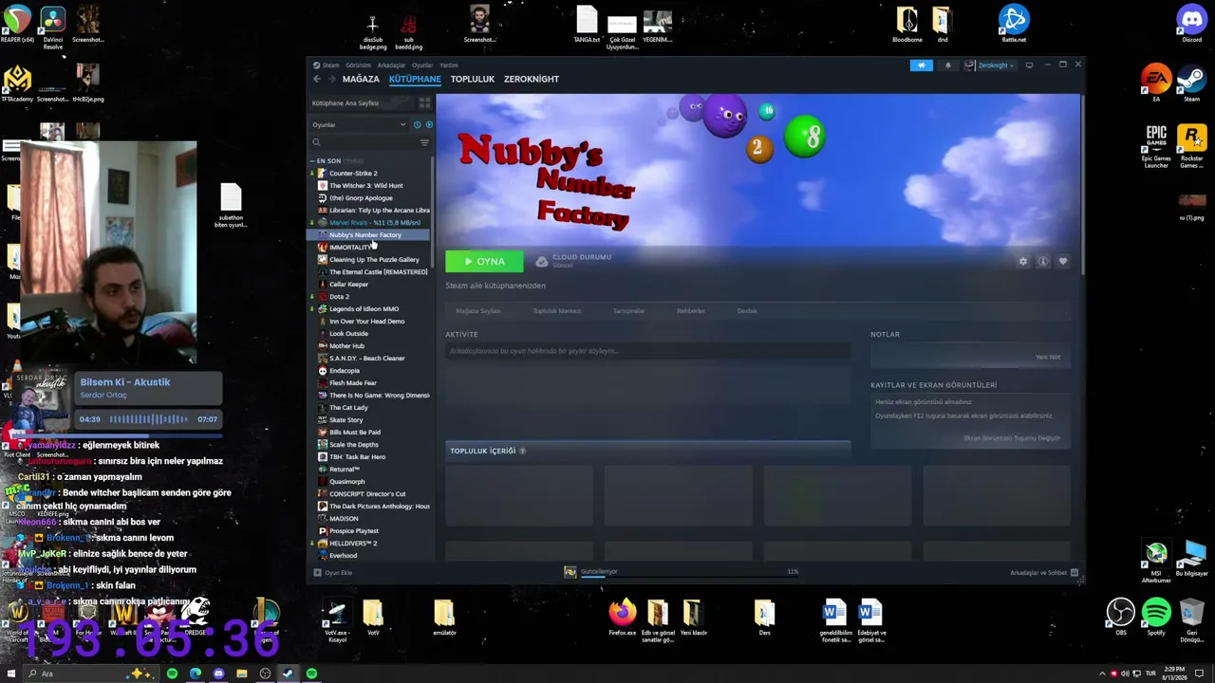Select Dota 2 in the library list
The width and height of the screenshot is (1215, 683).
[339, 297]
